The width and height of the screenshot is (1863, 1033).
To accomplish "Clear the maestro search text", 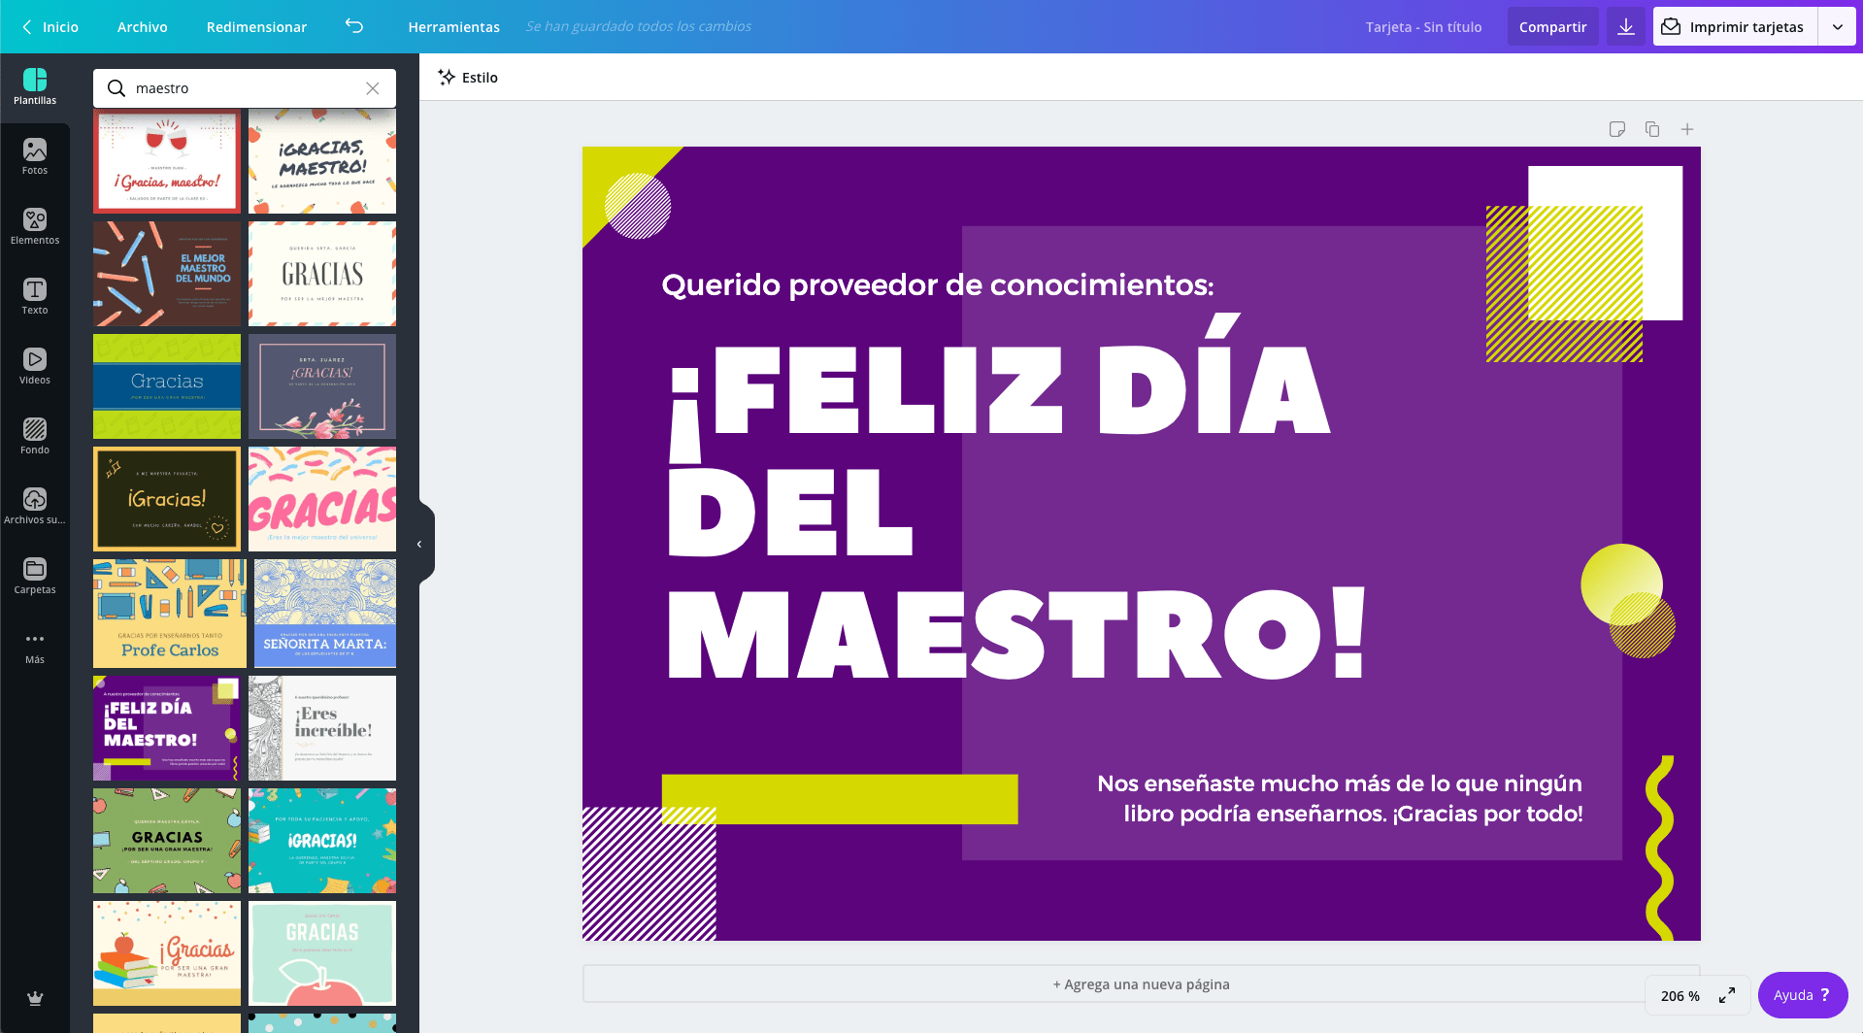I will 373,88.
